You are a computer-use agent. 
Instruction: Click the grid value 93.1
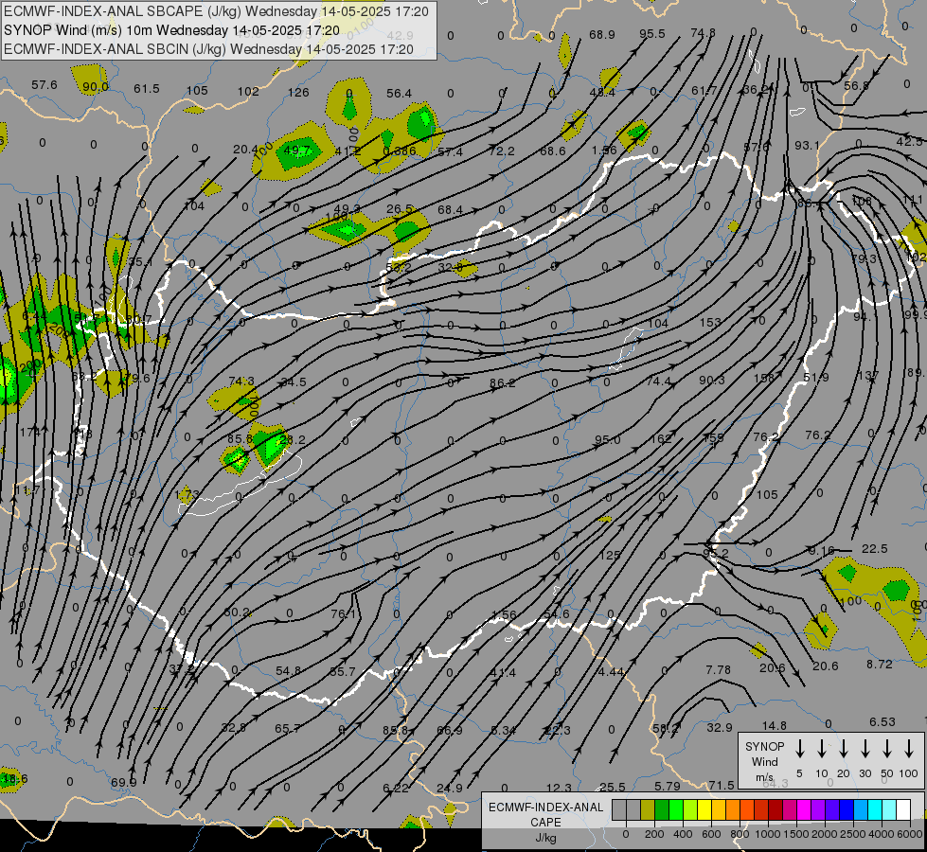(807, 145)
